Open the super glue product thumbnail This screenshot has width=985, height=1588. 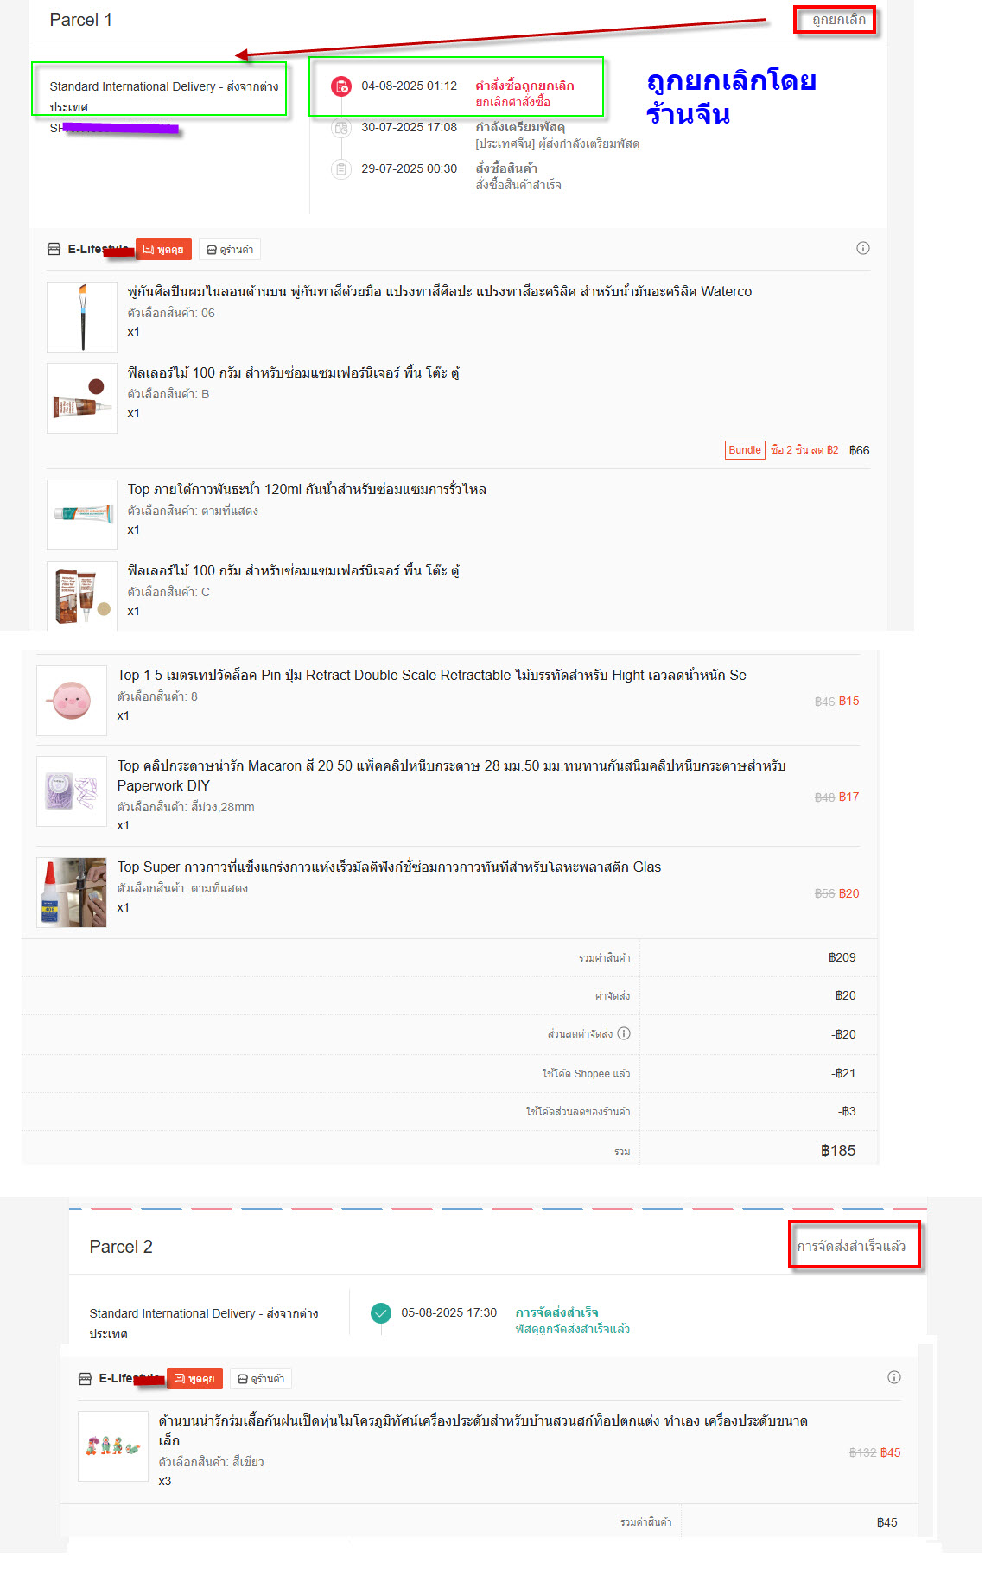click(72, 892)
